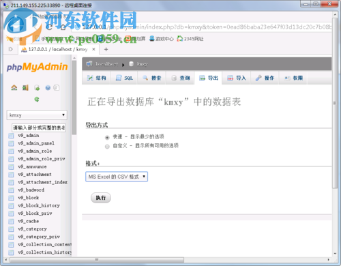Click the table icon beside v9_announce
341x266 pixels.
click(11, 167)
